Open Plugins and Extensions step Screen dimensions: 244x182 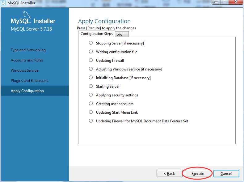[29, 81]
